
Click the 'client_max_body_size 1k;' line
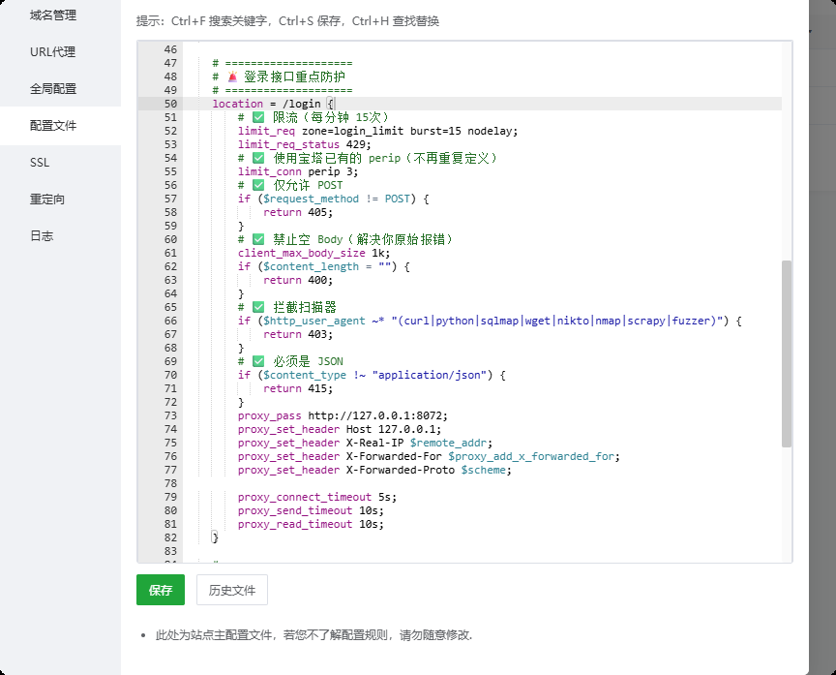(314, 253)
